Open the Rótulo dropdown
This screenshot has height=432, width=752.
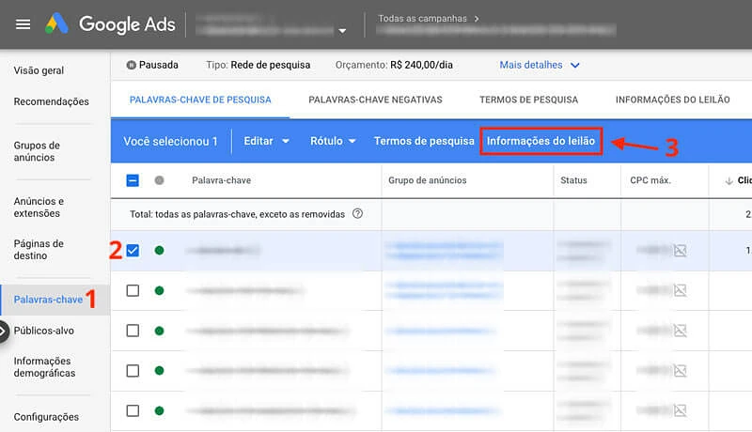coord(333,141)
